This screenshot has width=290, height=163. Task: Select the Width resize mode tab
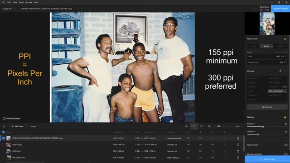pos(266,46)
